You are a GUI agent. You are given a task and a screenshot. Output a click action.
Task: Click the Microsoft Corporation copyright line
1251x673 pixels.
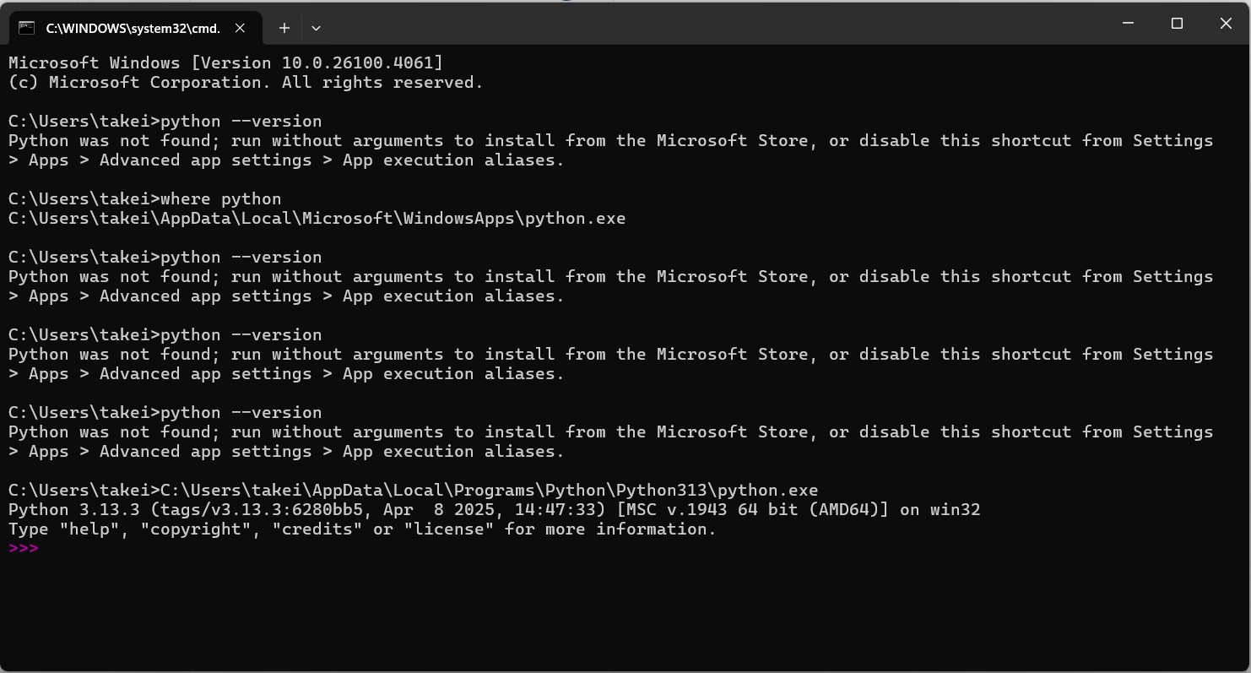pos(246,82)
